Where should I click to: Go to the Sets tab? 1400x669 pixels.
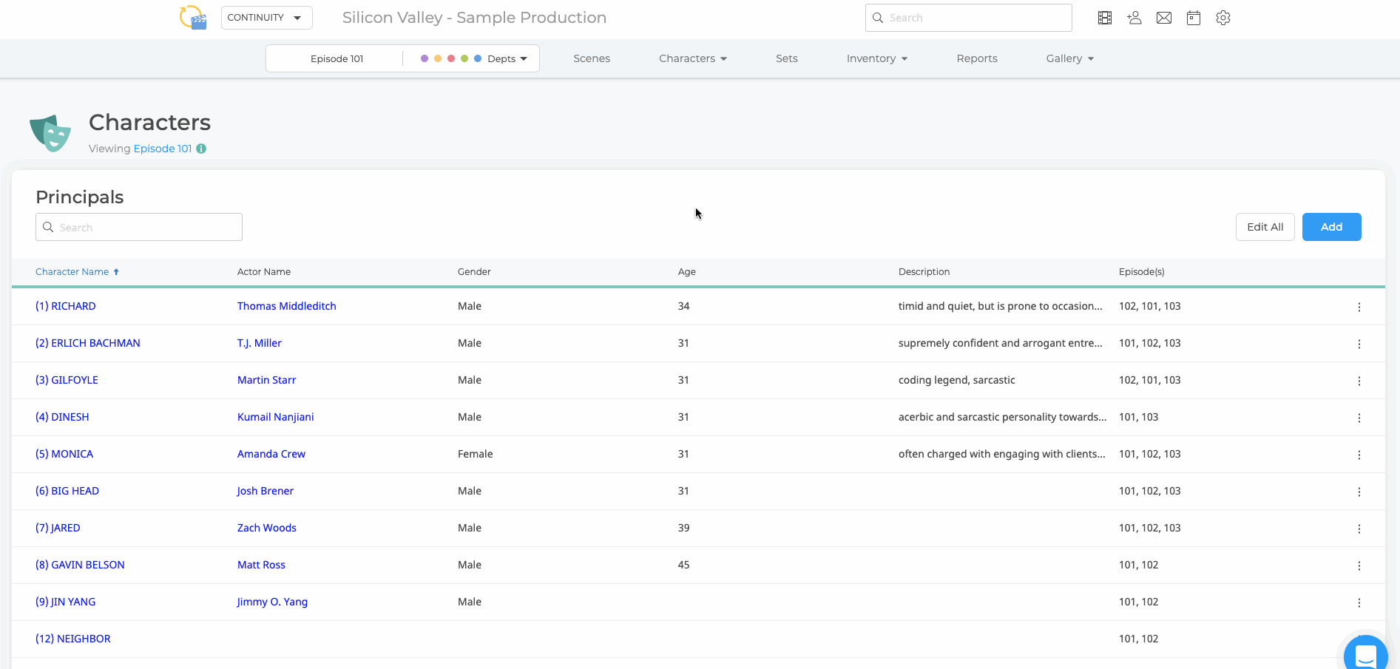(x=787, y=58)
